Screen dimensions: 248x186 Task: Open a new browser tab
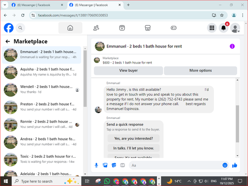coord(128,5)
